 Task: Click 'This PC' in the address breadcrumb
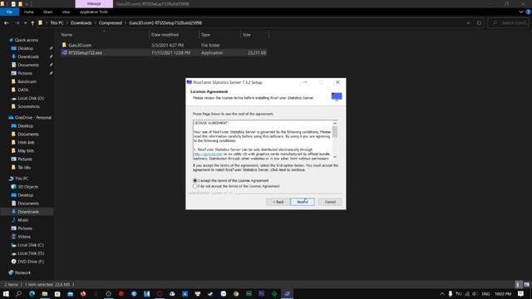pyautogui.click(x=57, y=22)
